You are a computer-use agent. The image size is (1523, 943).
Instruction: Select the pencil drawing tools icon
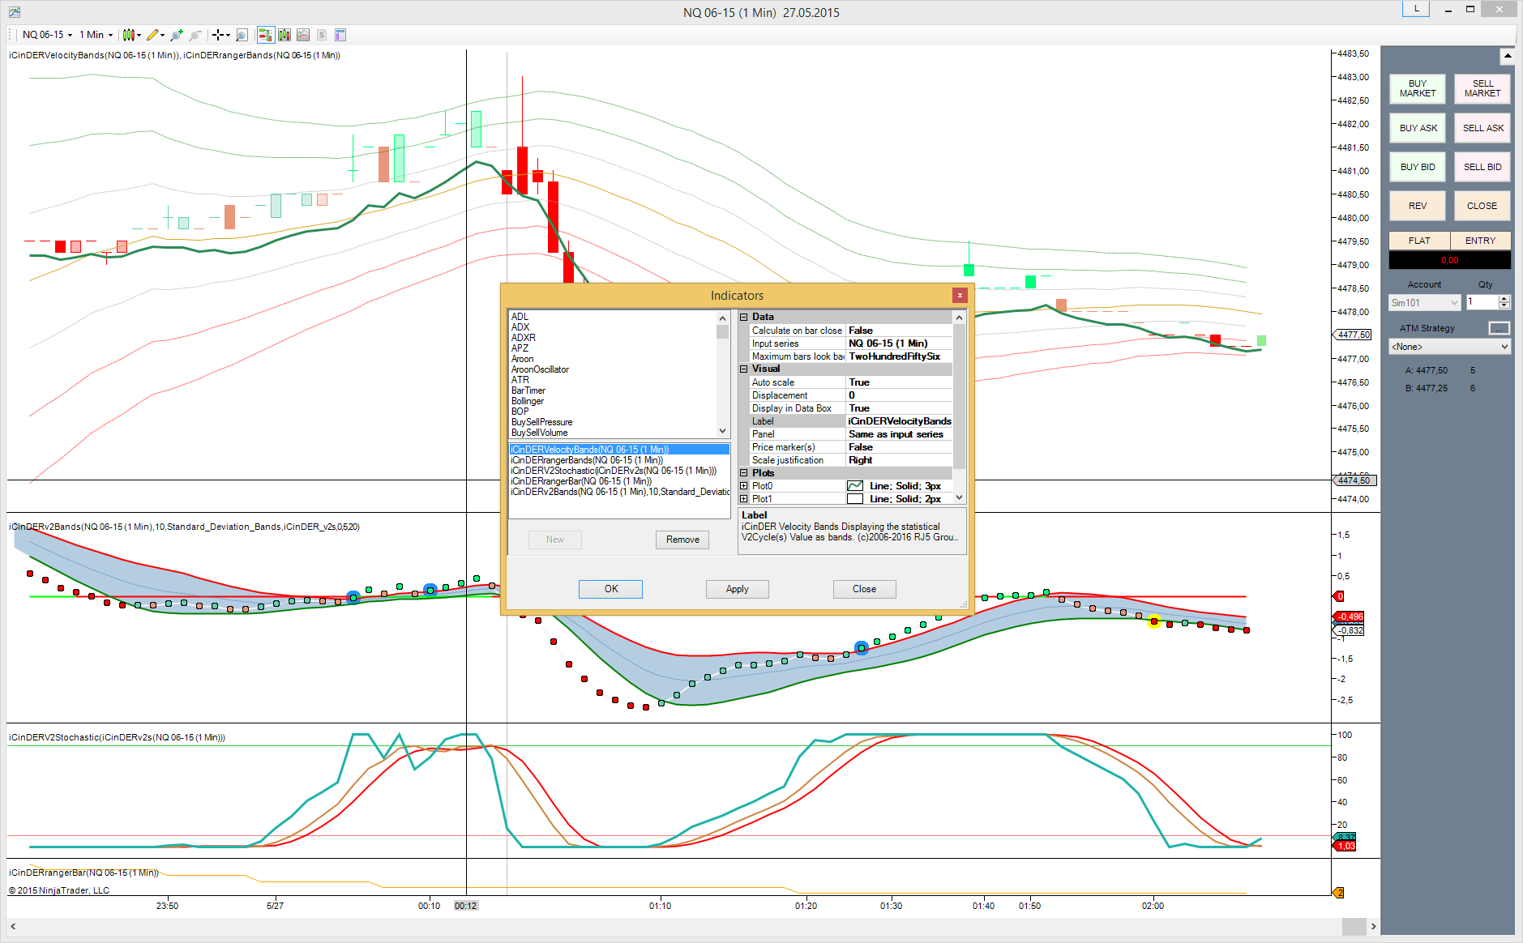(152, 35)
